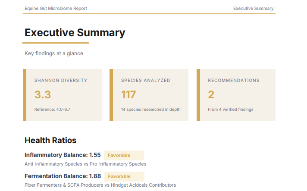Click the Favorable badge beside Fermentation Balance
This screenshot has height=191, width=307.
coord(124,176)
